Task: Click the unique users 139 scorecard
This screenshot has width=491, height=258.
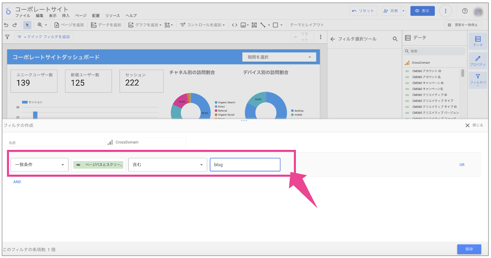Action: coord(34,81)
